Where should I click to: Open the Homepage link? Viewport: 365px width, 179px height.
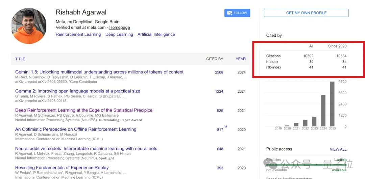(x=119, y=27)
